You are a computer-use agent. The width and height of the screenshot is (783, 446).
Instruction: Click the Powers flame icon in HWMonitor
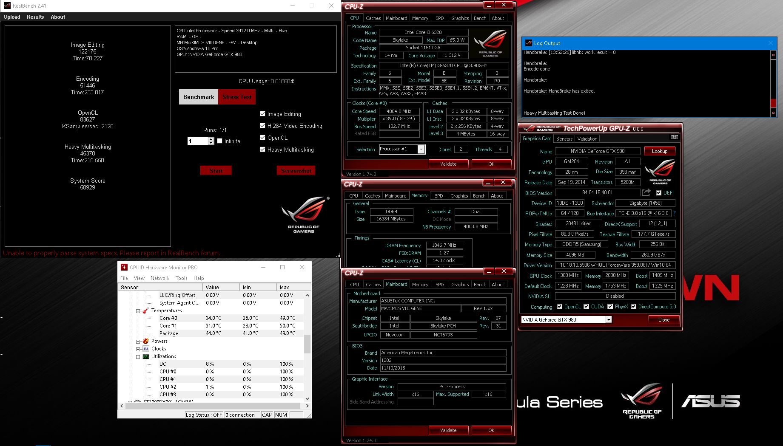[x=146, y=341]
